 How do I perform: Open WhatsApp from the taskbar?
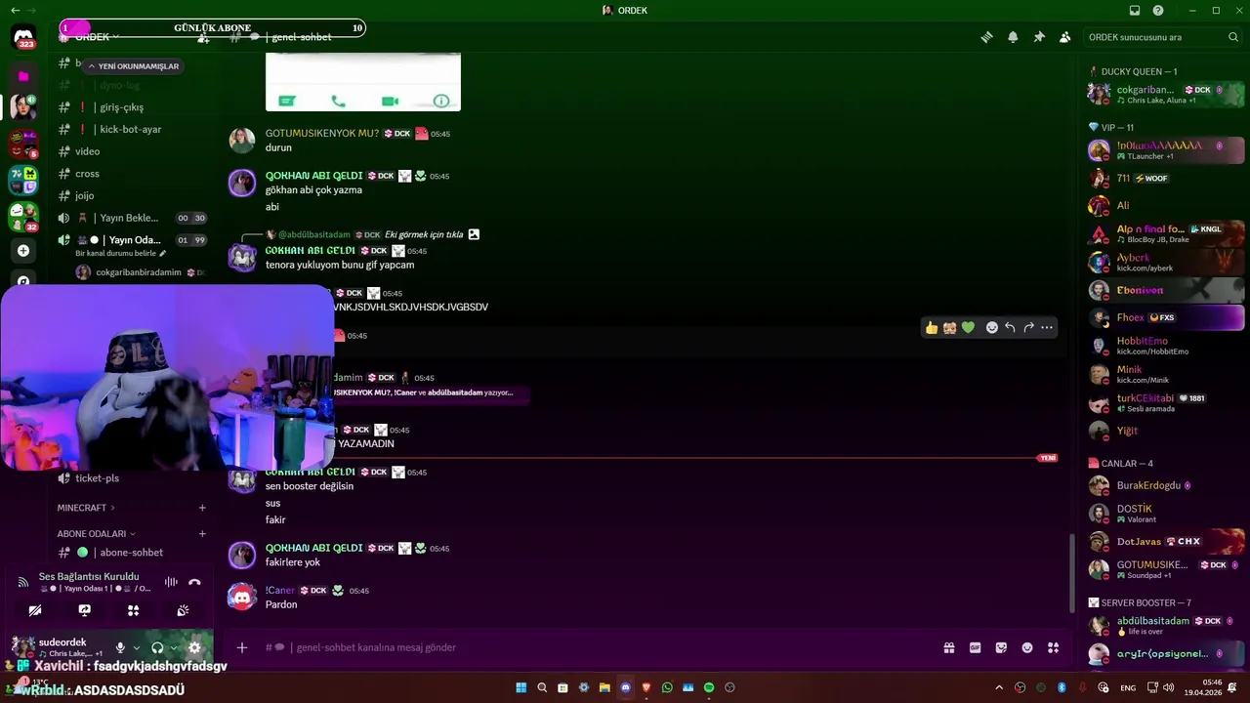tap(667, 687)
